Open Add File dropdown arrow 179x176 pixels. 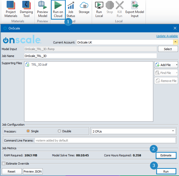point(177,65)
